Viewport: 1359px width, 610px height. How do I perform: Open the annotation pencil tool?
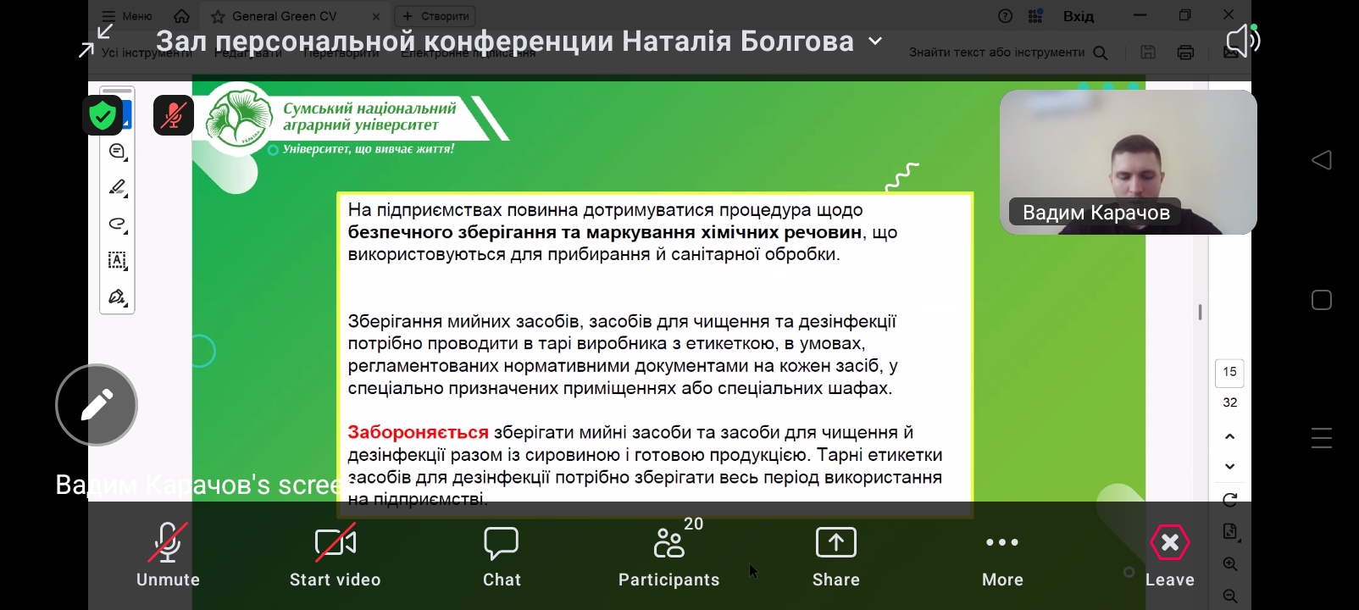(x=97, y=405)
